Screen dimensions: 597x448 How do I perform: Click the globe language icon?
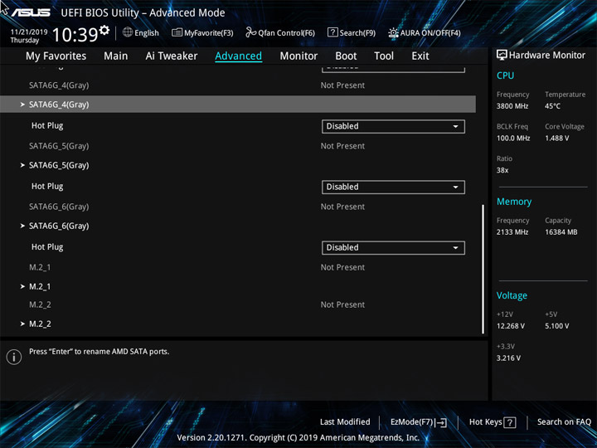128,32
